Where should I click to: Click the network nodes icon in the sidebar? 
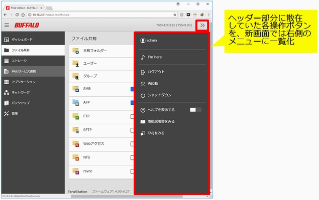[7, 92]
